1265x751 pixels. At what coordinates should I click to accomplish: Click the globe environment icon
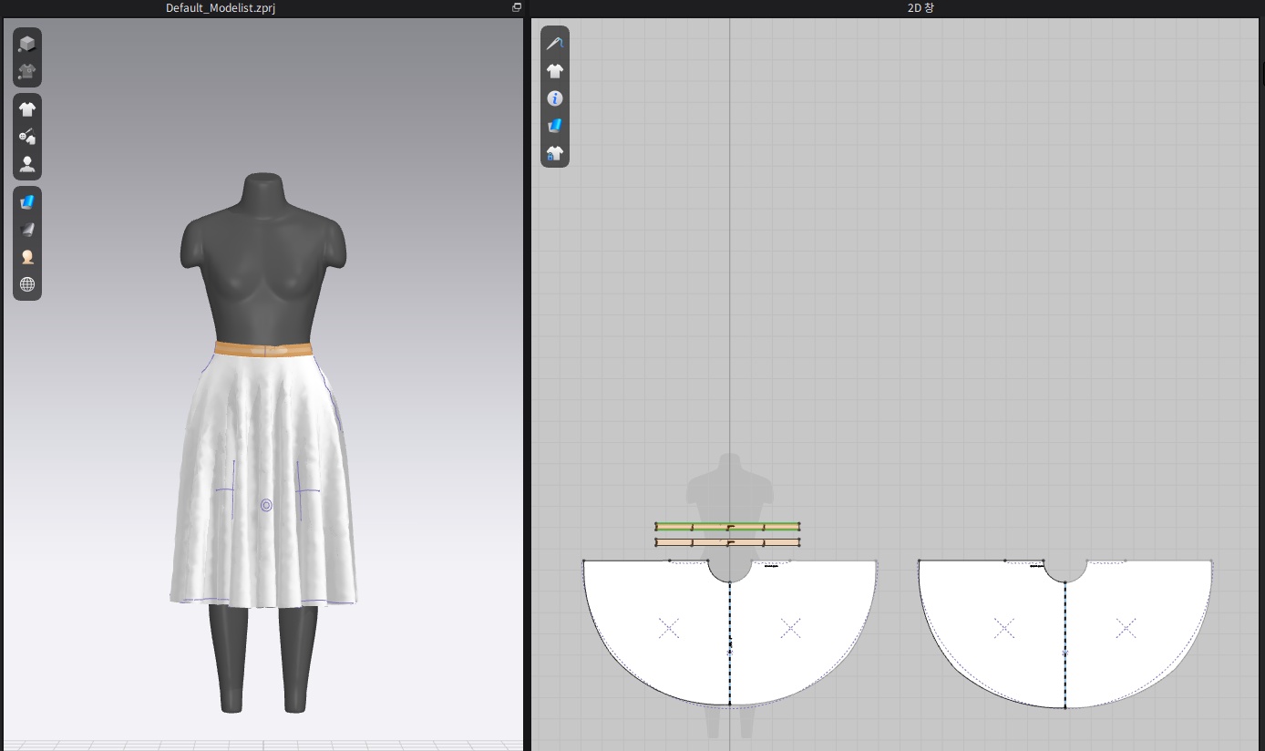[x=27, y=284]
